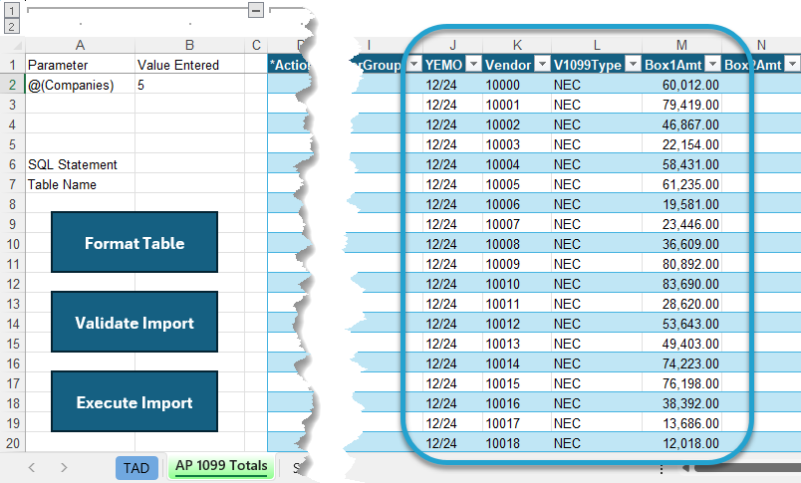Click amount cell 79,419.00
Image resolution: width=801 pixels, height=483 pixels.
tap(681, 105)
